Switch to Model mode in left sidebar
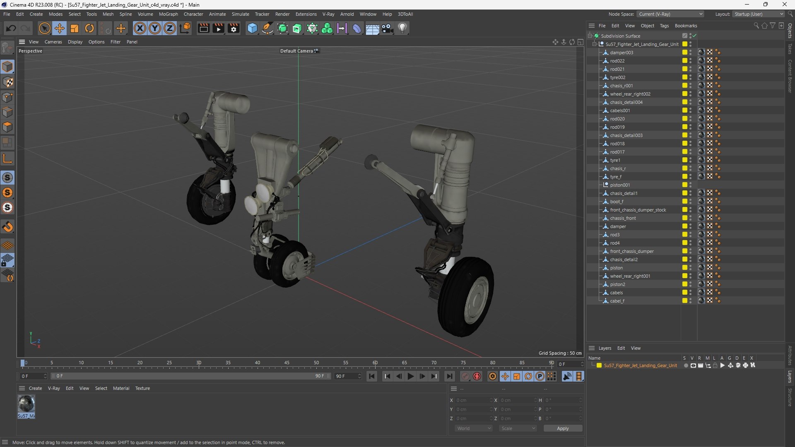The width and height of the screenshot is (795, 447). 7,67
